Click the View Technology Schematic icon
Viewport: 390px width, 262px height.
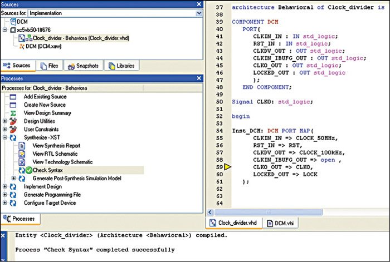pos(22,162)
